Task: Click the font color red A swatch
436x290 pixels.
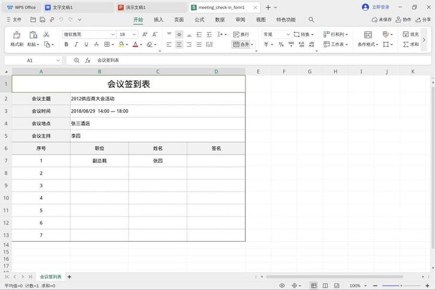Action: 136,44
